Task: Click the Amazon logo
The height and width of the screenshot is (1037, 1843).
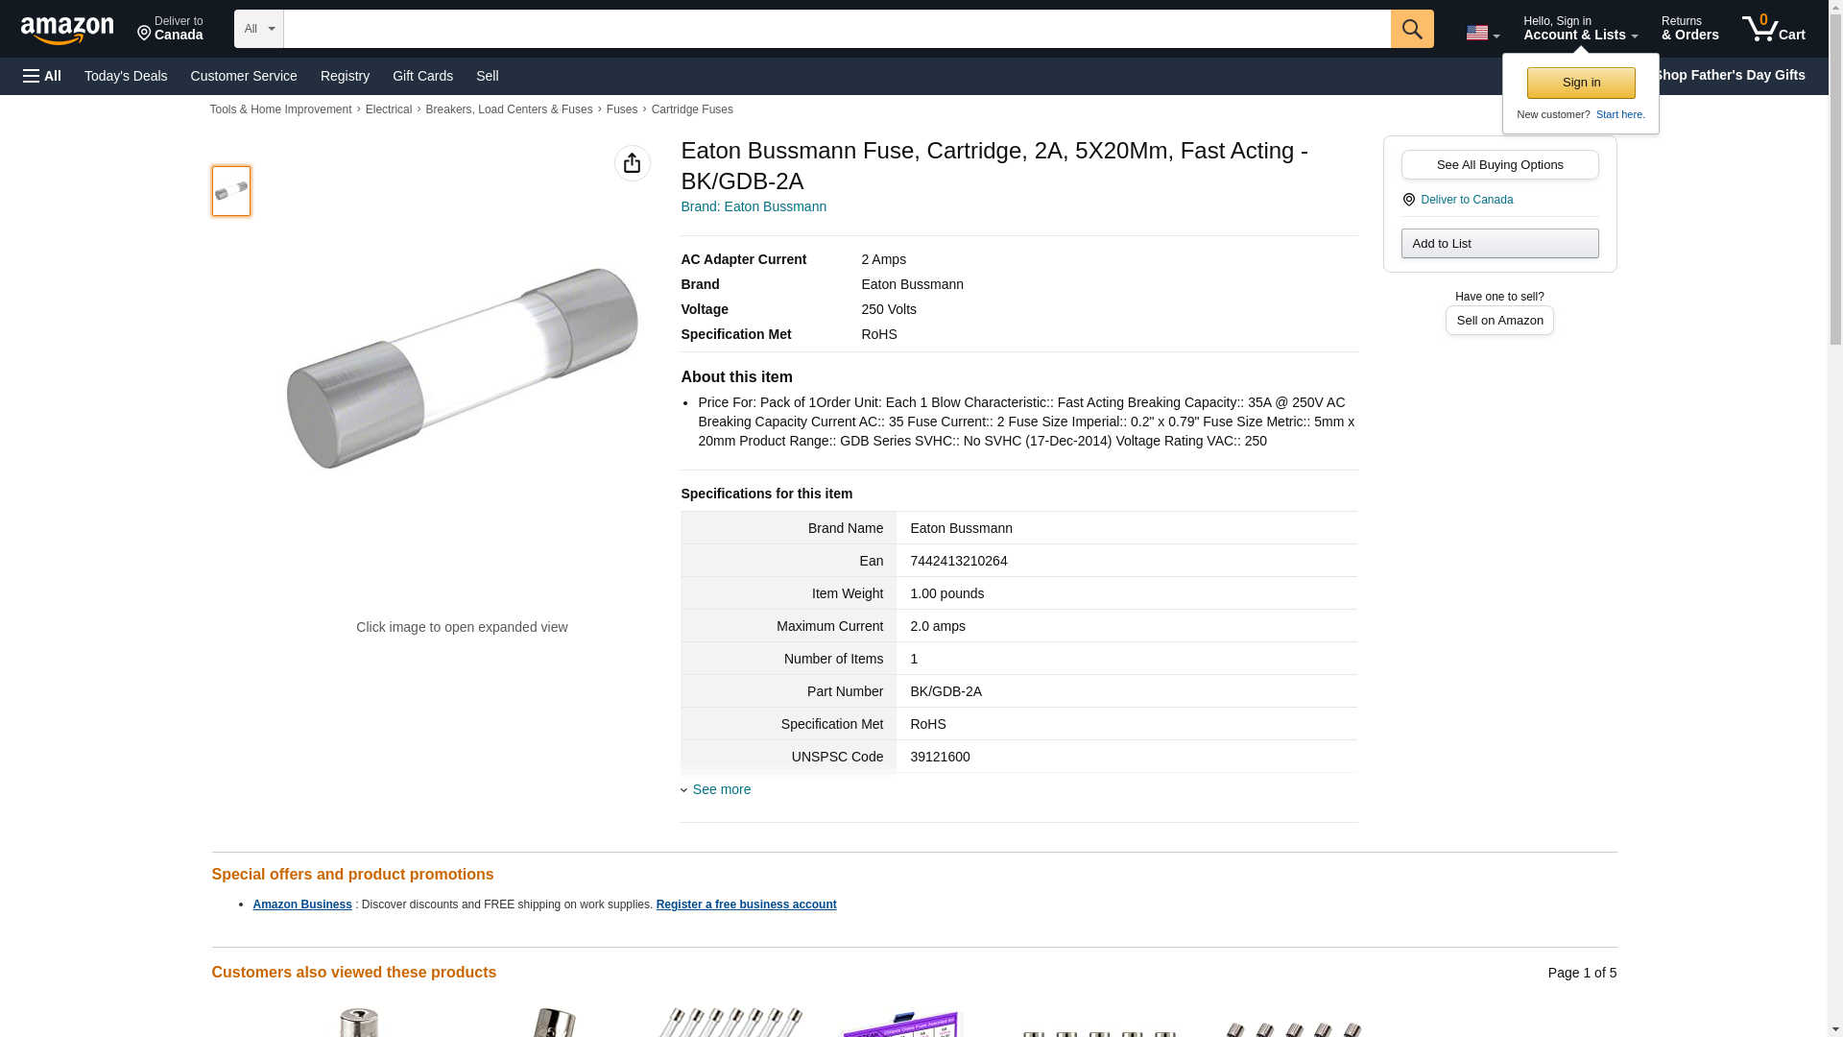Action: pyautogui.click(x=67, y=30)
